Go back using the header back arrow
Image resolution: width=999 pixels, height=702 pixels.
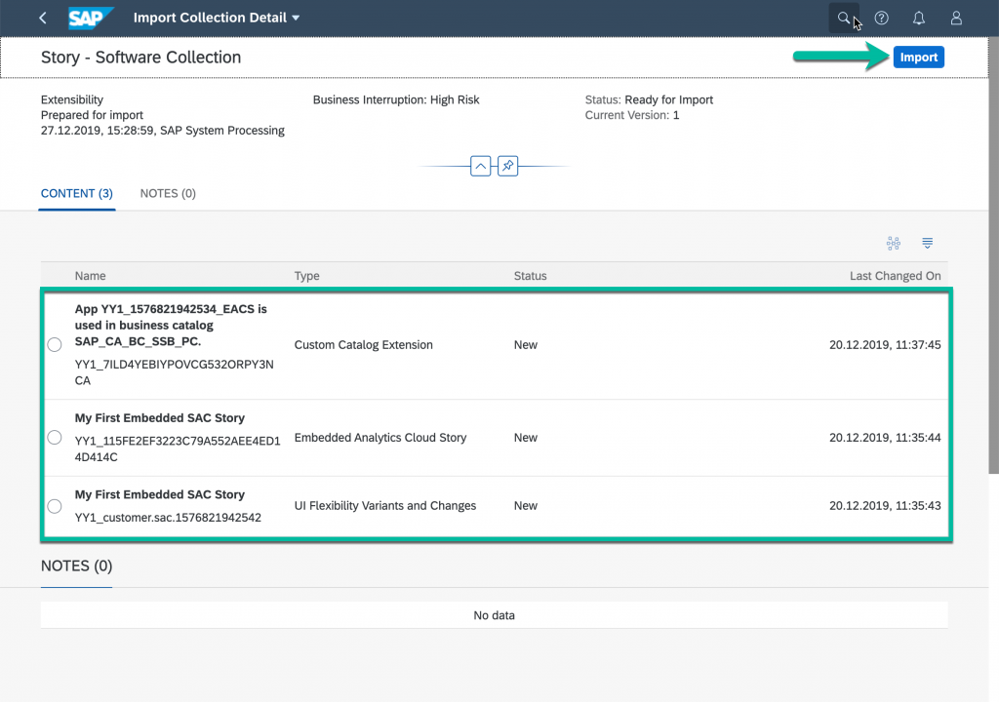pos(43,18)
